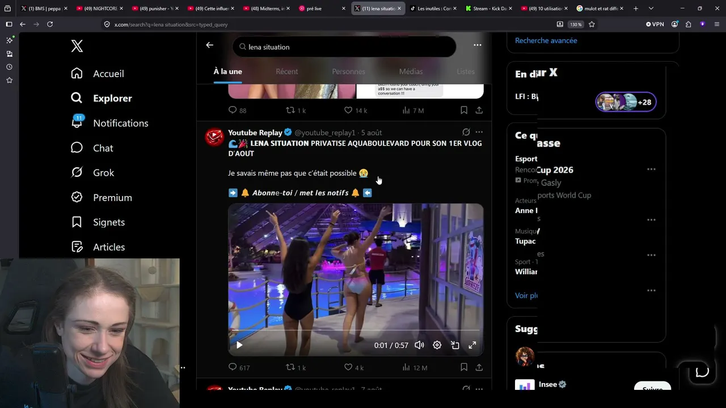Screen dimensions: 726x408
Task: Click the search field containing 'lena situation'
Action: click(x=344, y=47)
